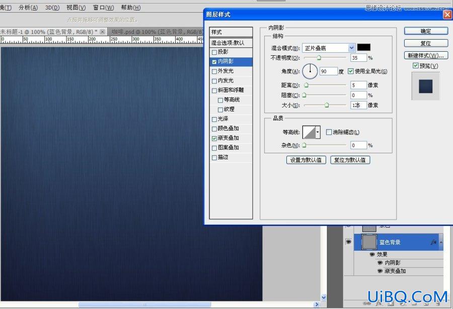This screenshot has width=453, height=309.
Task: Click the 蓝色背景 layer thumbnail
Action: click(369, 242)
